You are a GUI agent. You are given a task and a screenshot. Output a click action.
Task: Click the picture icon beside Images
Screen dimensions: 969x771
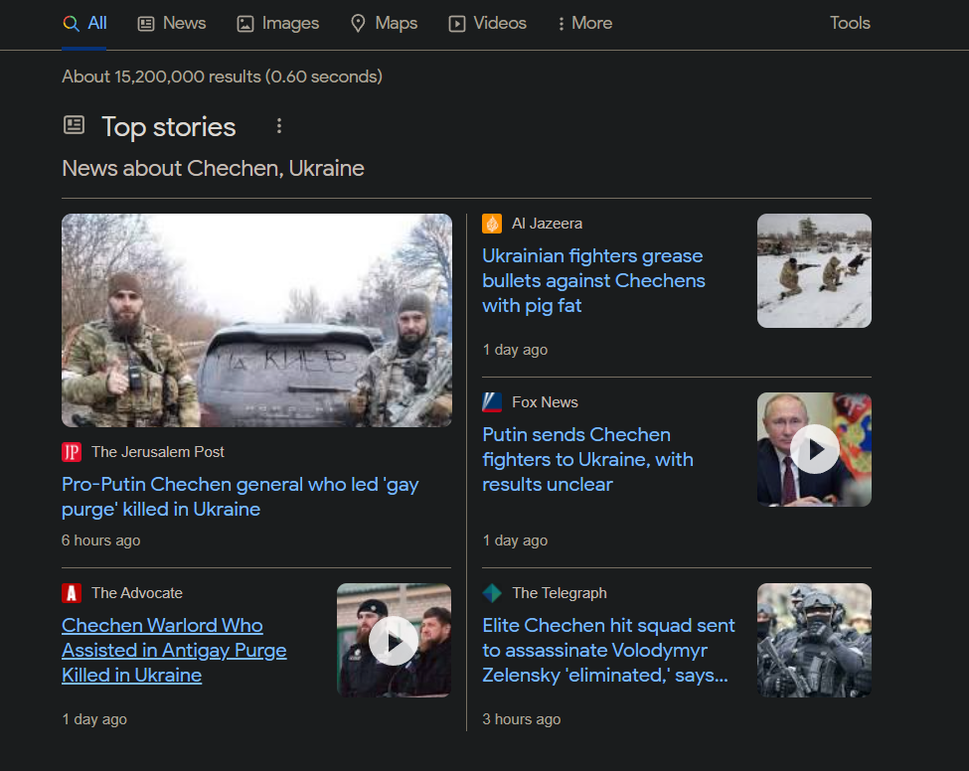point(245,24)
